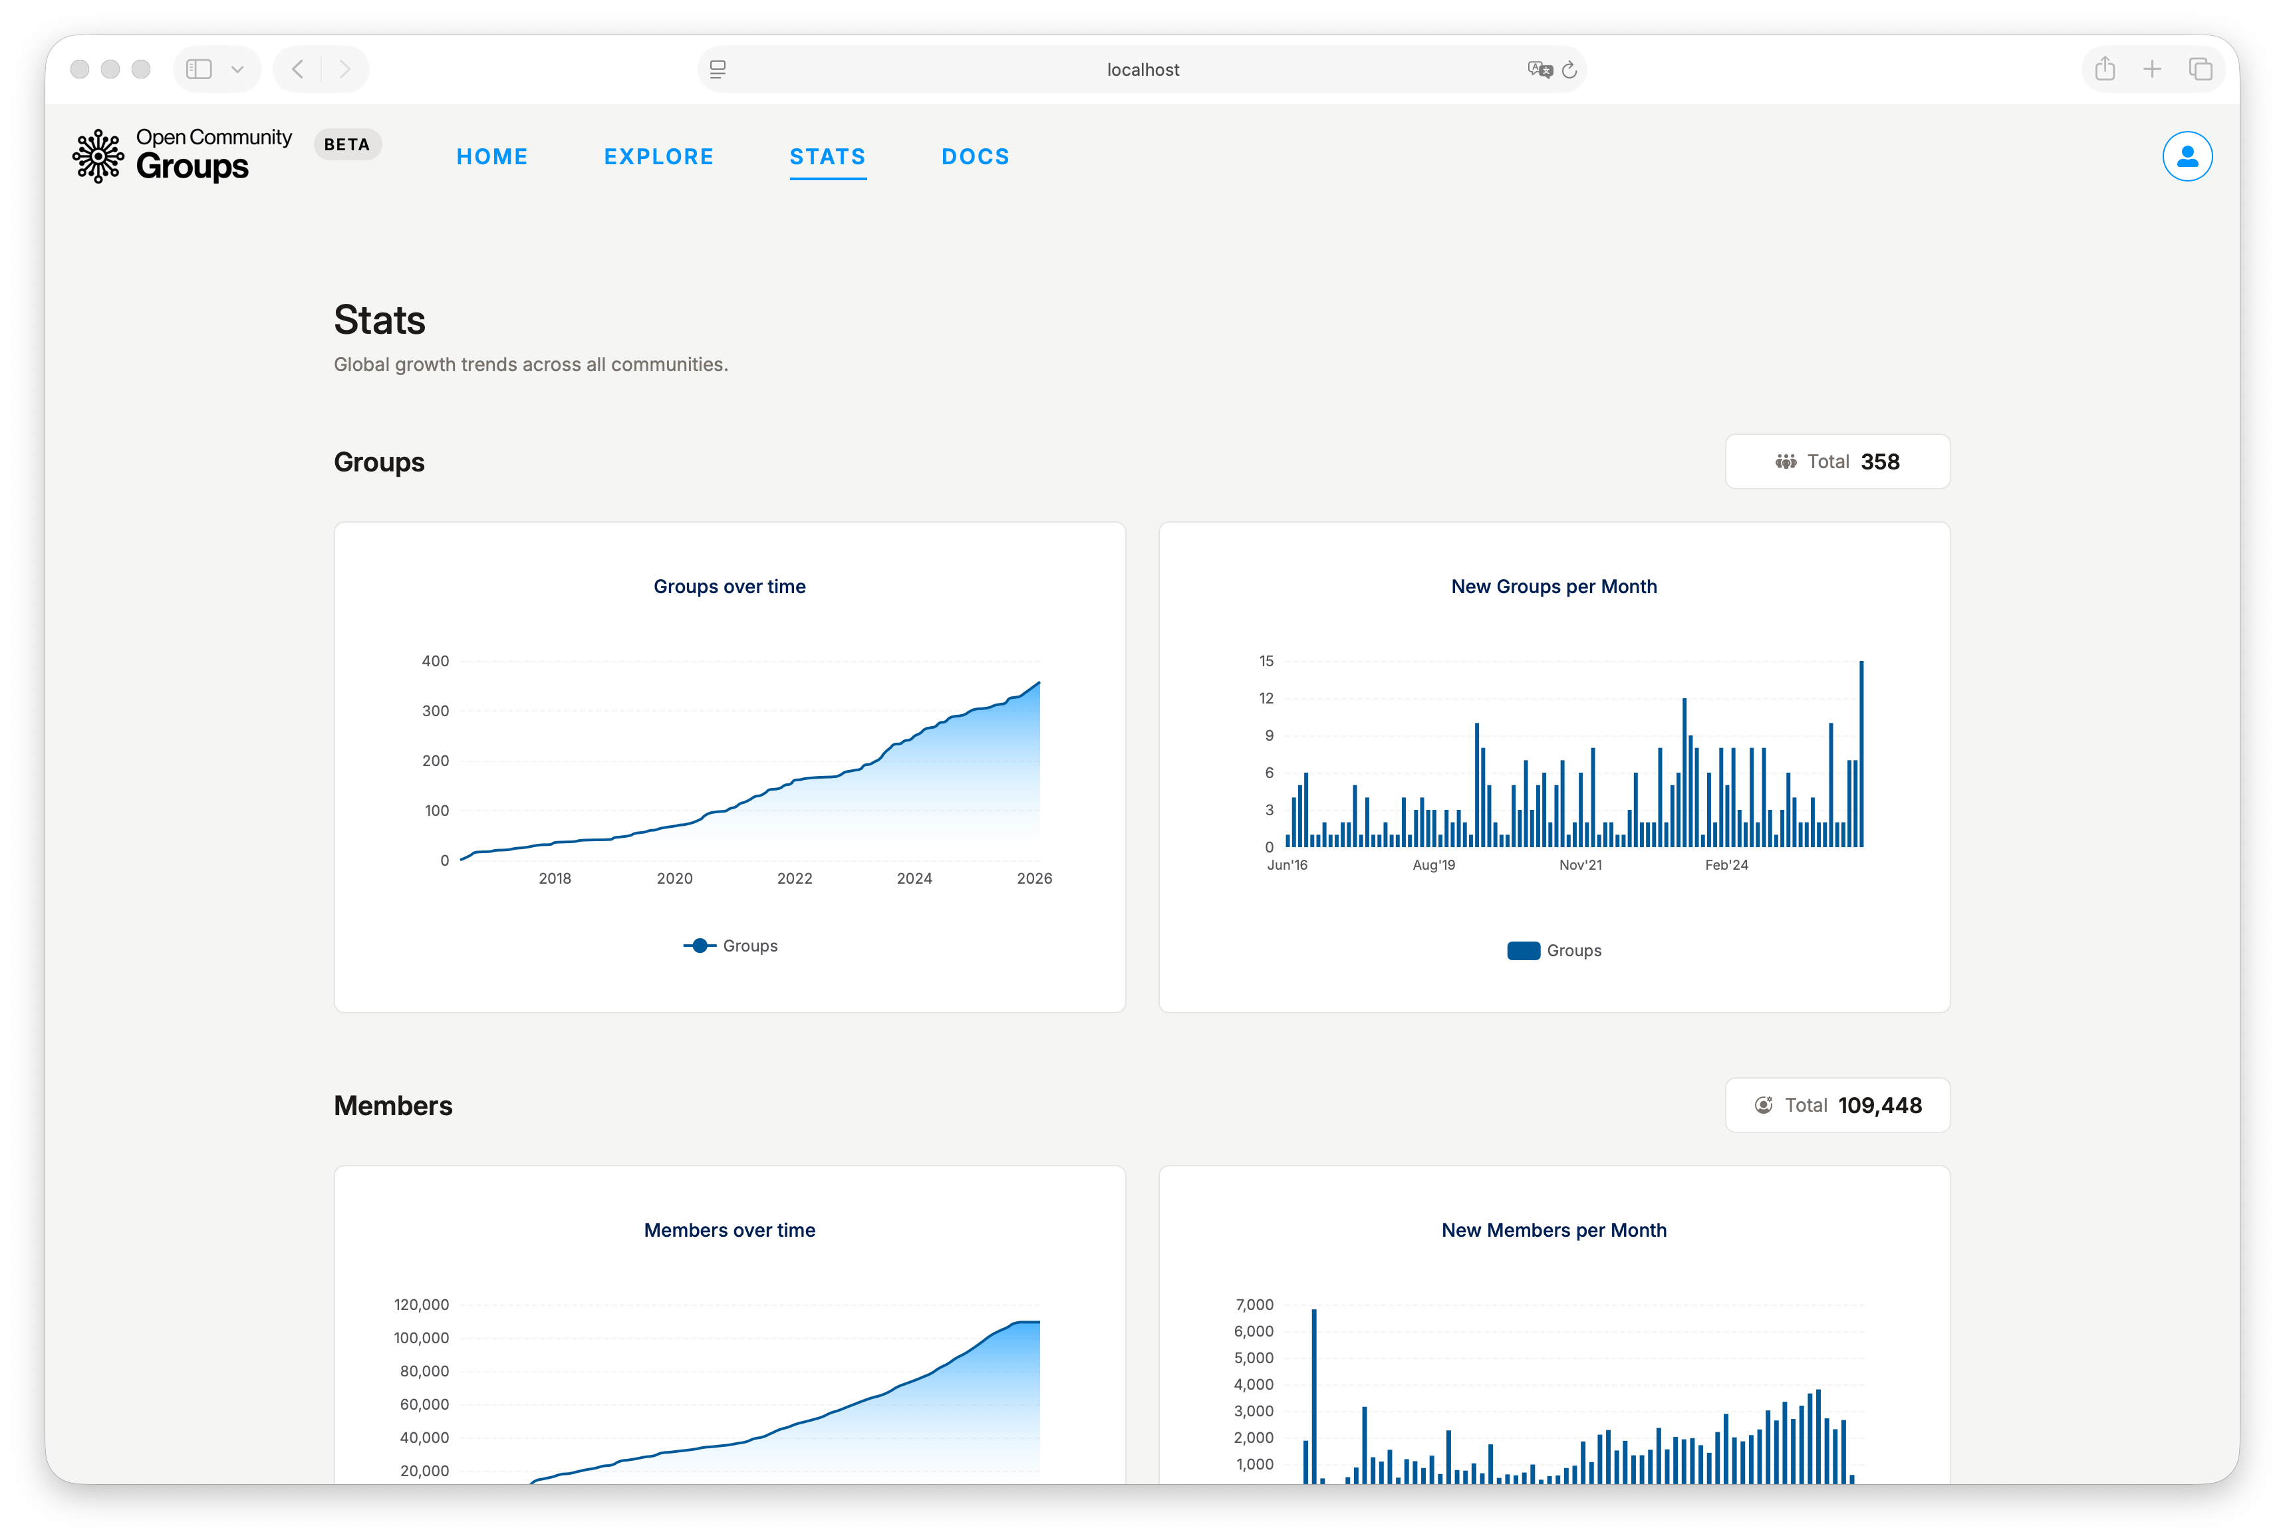
Task: Click the total value 109,448
Action: tap(1879, 1105)
